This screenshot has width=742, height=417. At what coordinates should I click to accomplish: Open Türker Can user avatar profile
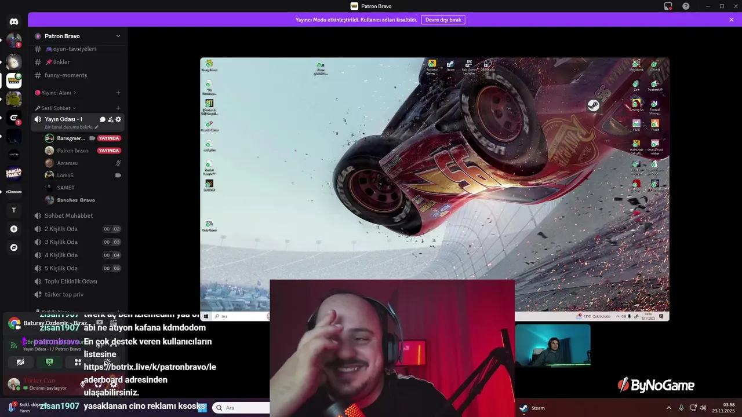(14, 383)
